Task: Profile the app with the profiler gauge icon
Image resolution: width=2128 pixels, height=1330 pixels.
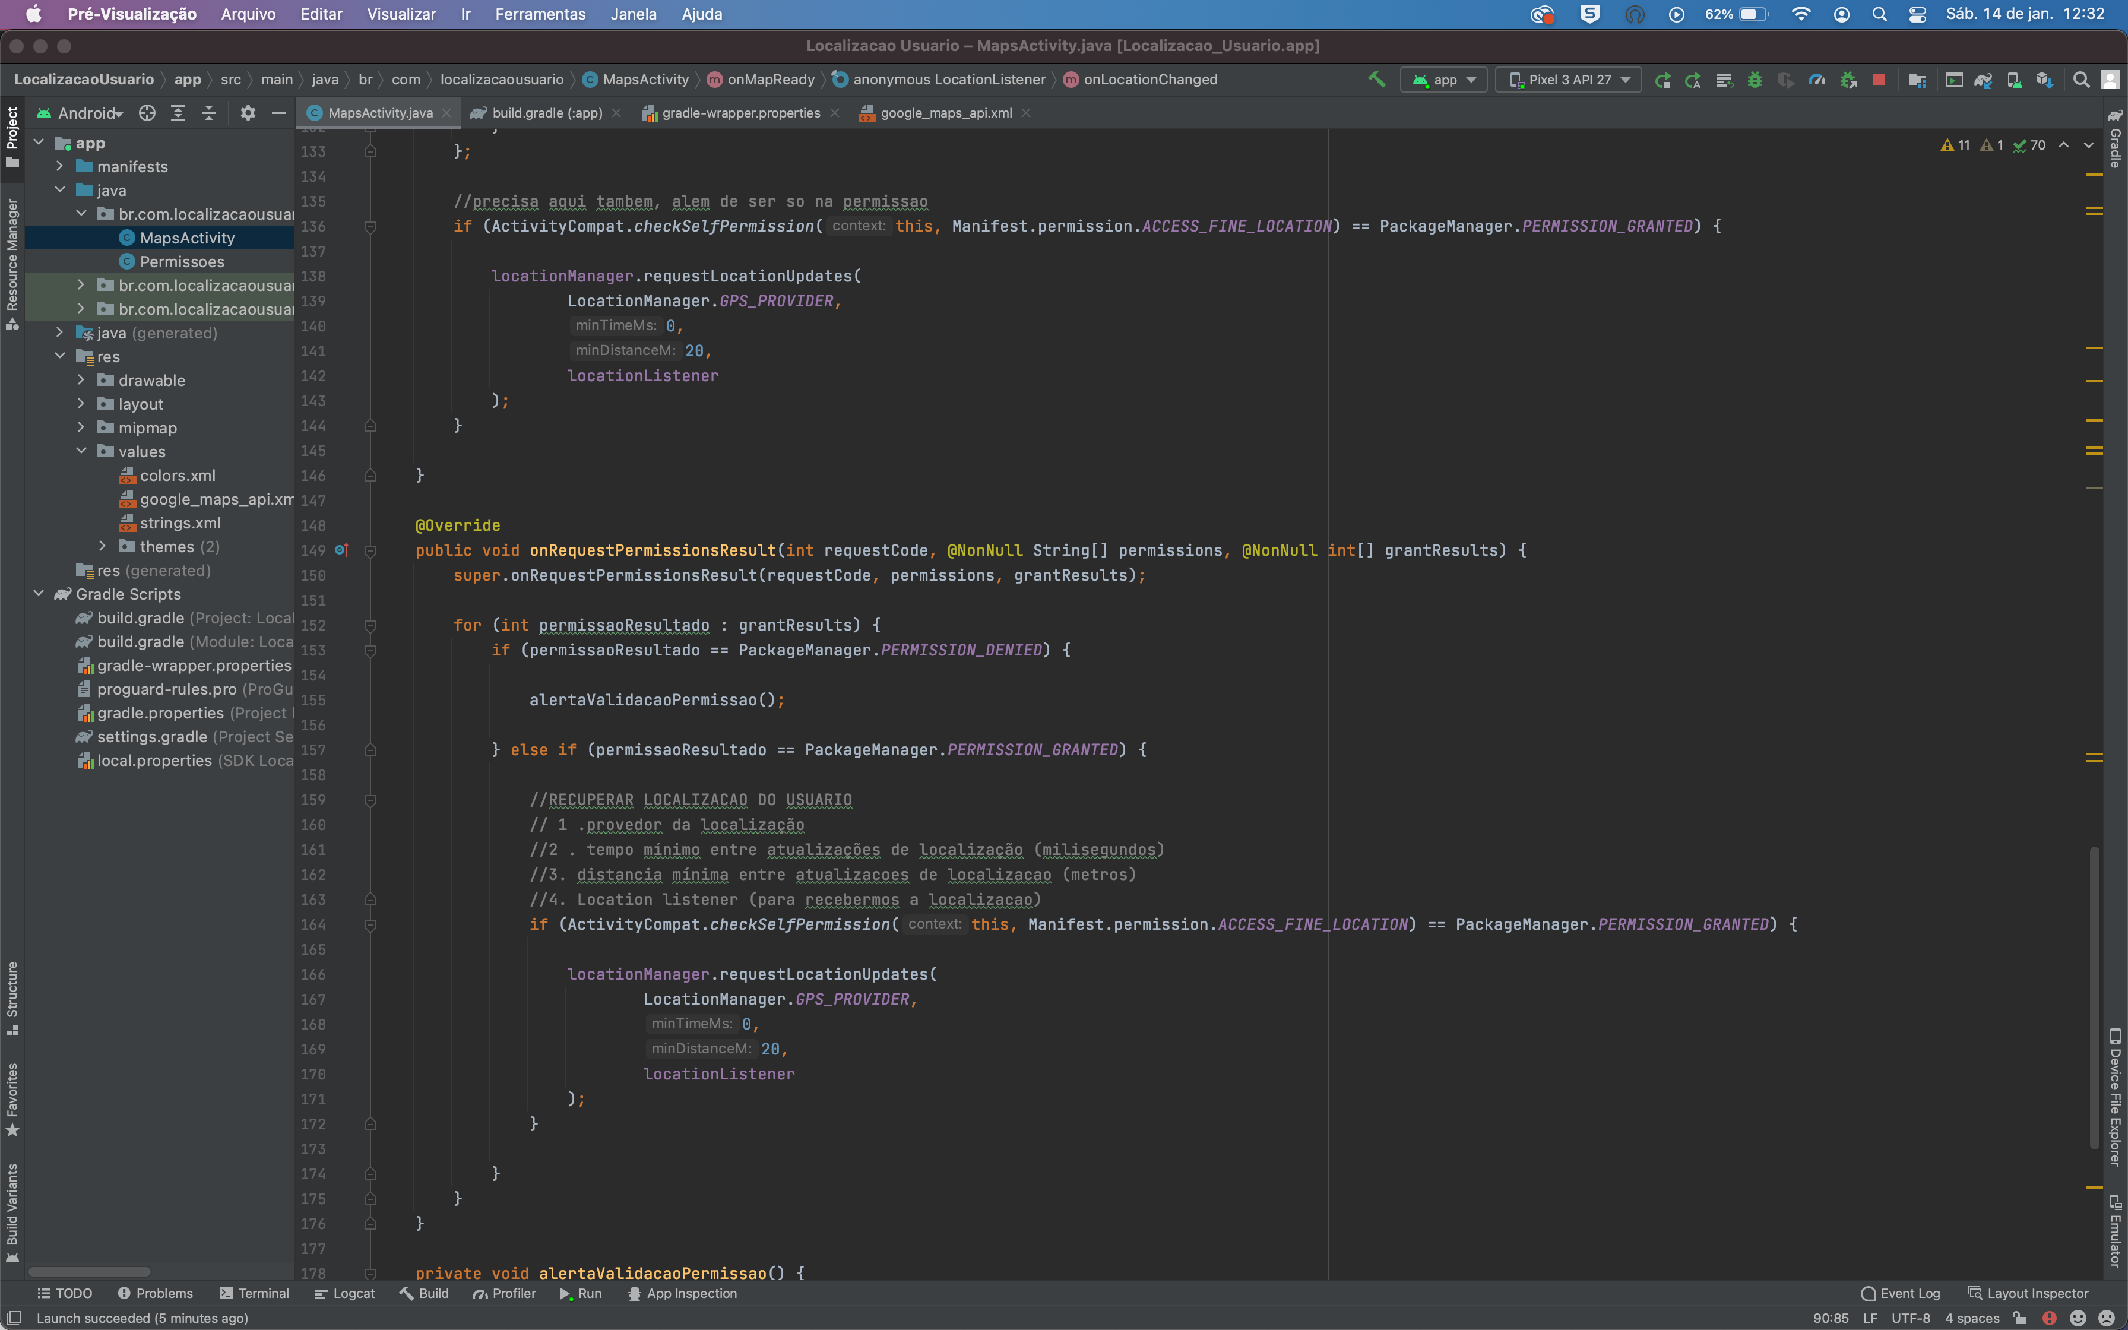Action: click(1817, 79)
